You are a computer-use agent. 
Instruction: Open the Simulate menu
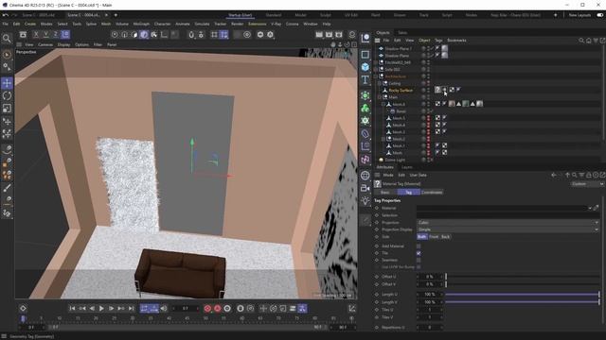[202, 24]
